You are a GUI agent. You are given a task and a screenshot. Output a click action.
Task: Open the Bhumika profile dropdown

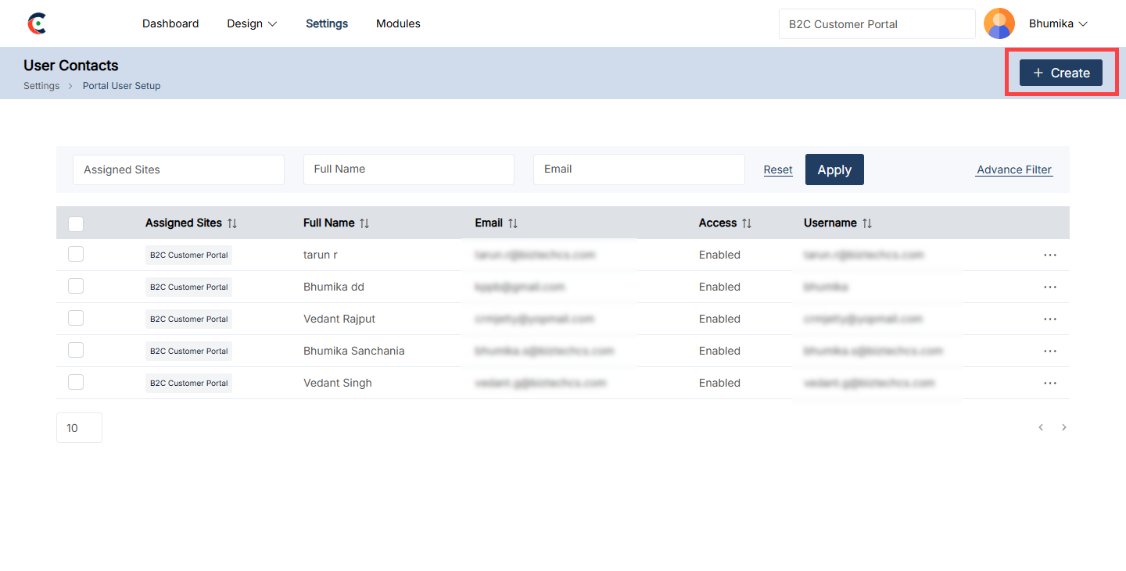1058,23
